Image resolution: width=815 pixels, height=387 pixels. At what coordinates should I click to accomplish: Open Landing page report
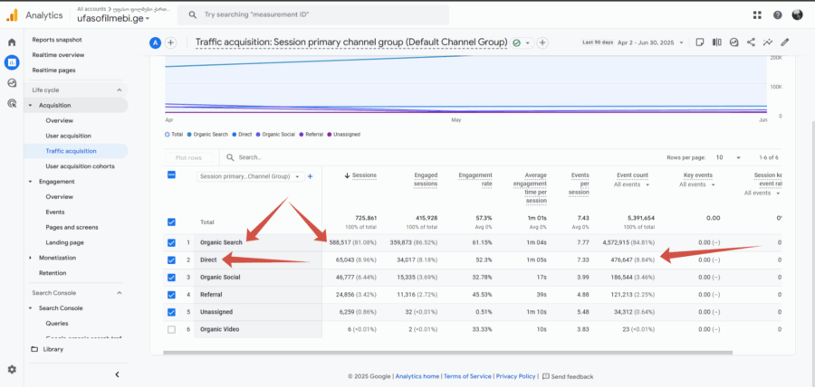[x=64, y=242]
